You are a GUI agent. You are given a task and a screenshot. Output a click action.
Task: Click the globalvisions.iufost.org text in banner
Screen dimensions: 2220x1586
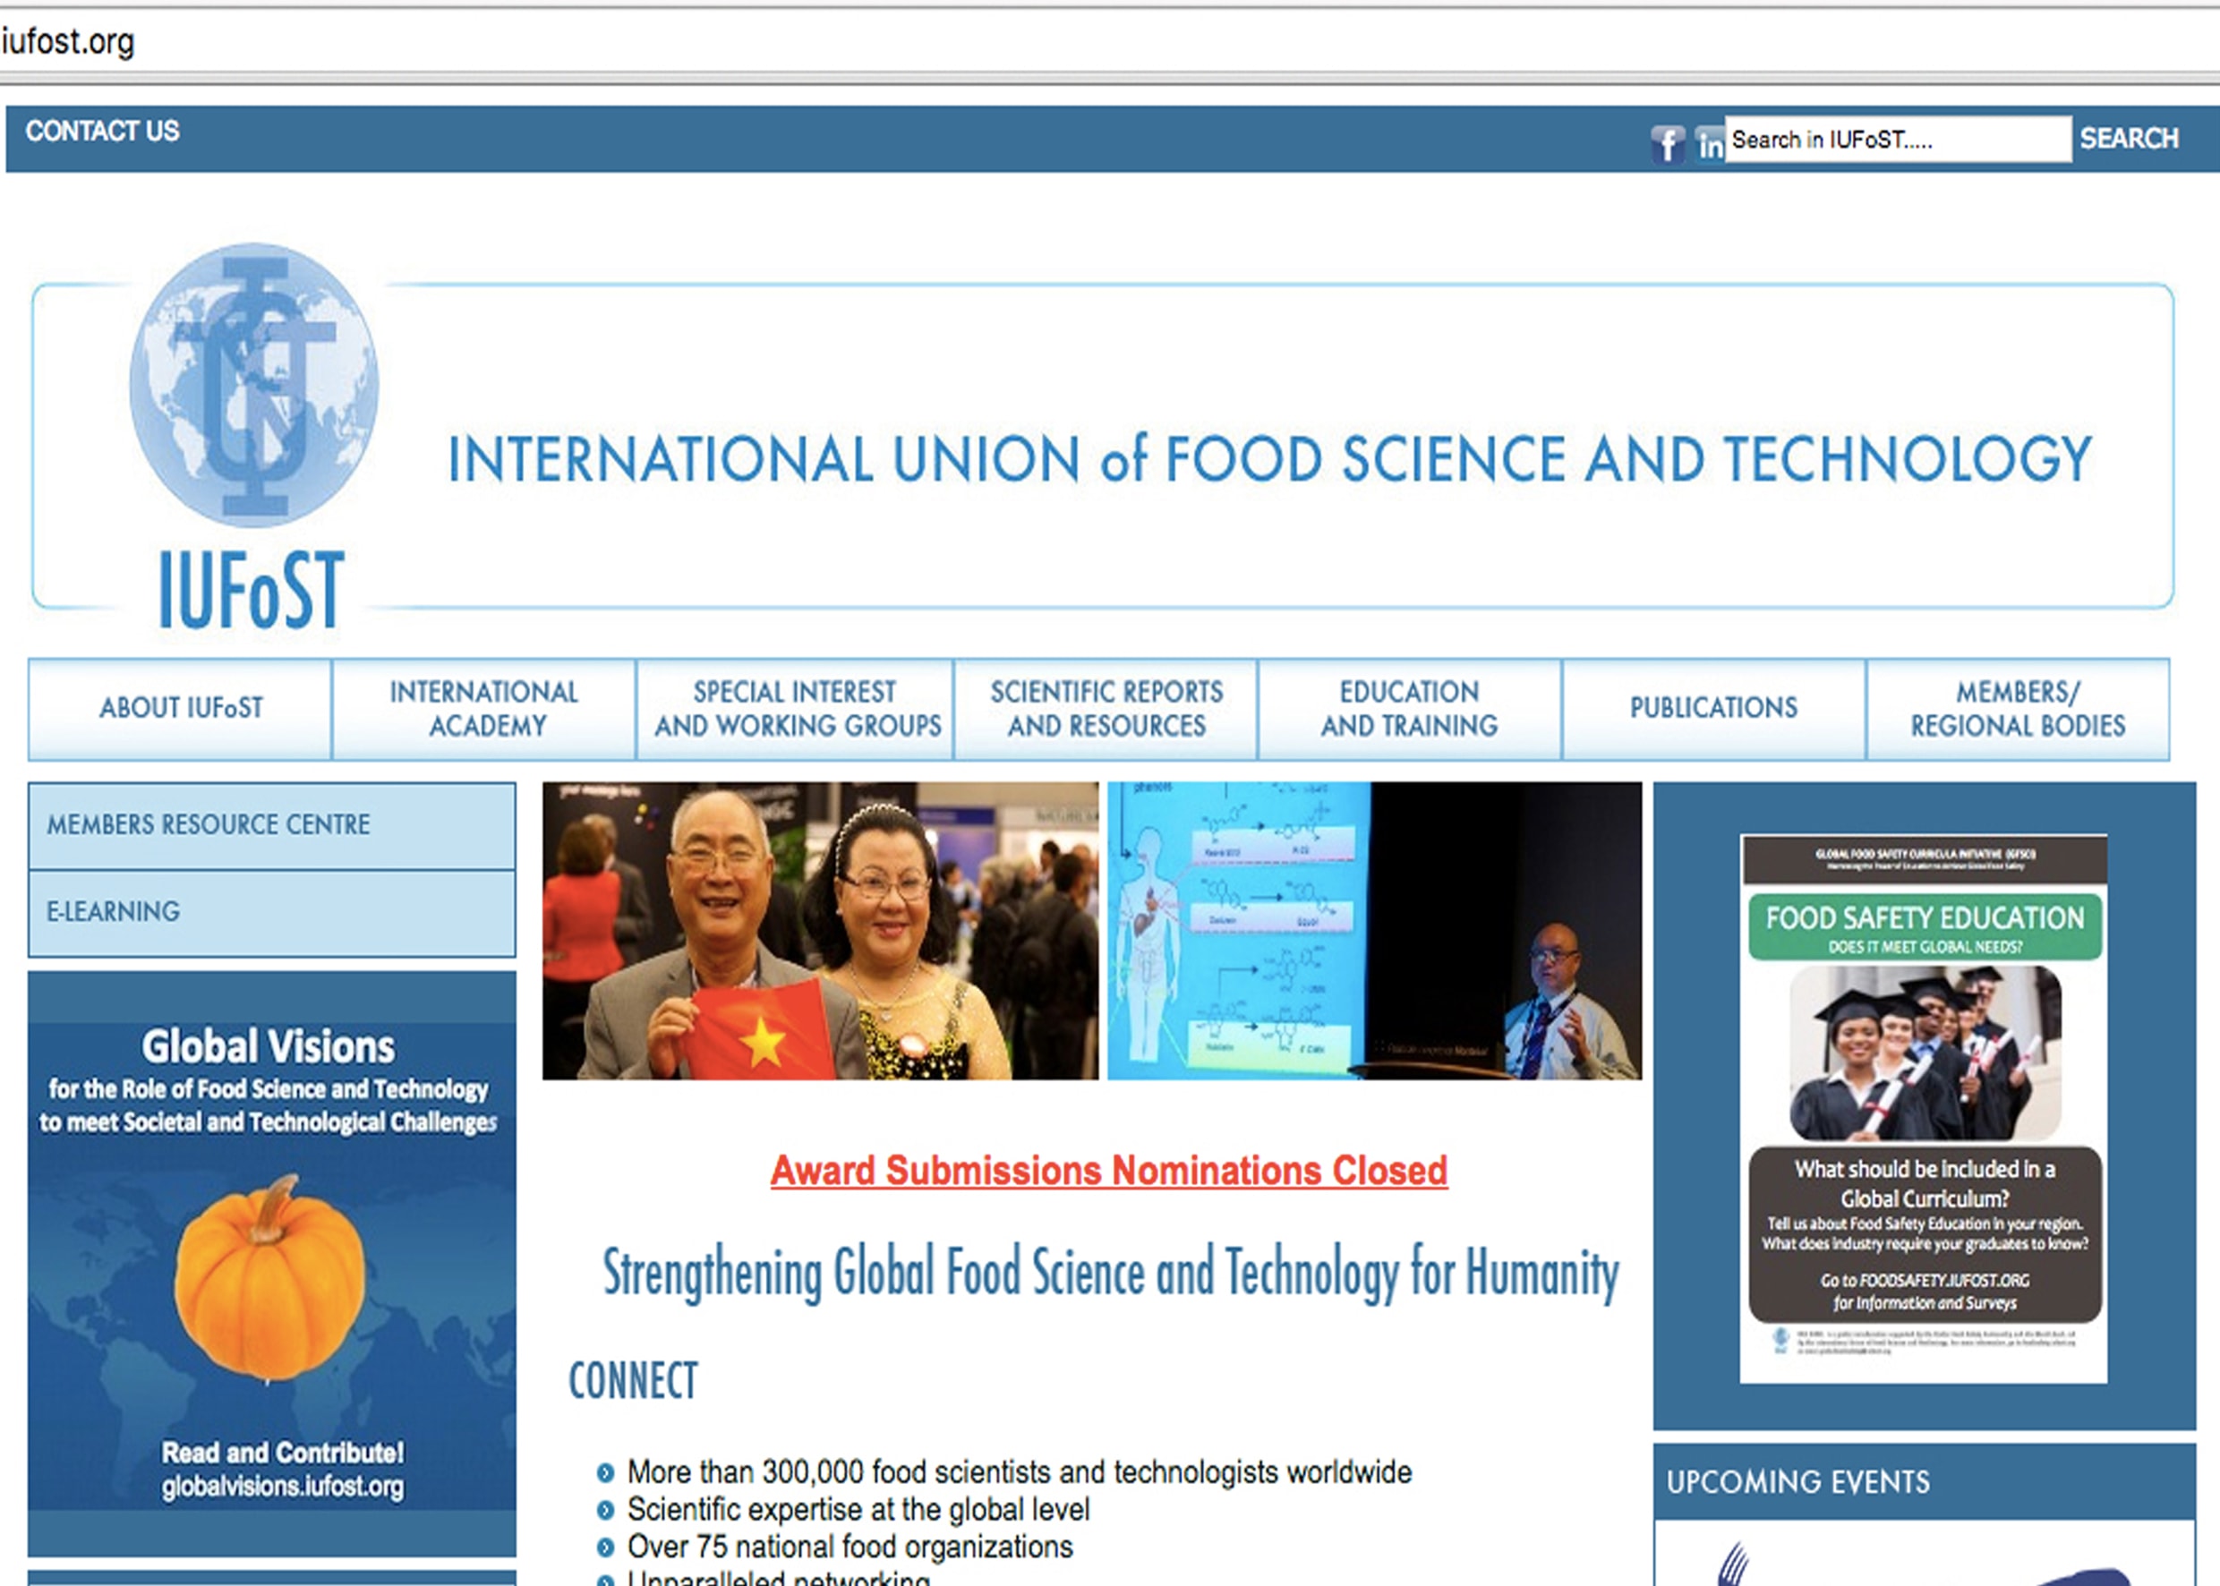pos(282,1487)
